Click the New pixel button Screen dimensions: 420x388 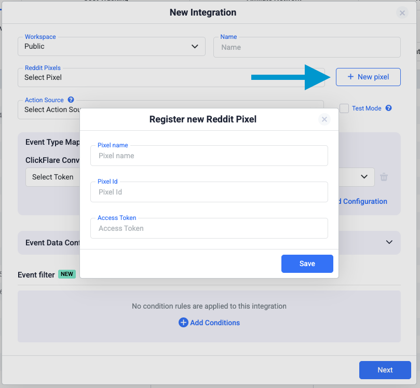(x=368, y=77)
